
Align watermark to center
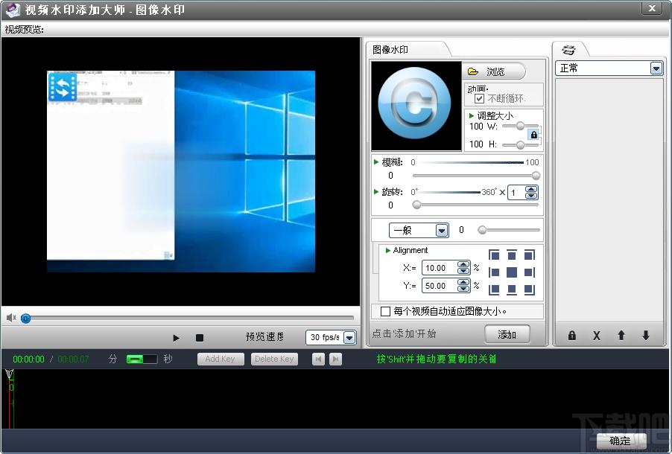click(x=512, y=272)
